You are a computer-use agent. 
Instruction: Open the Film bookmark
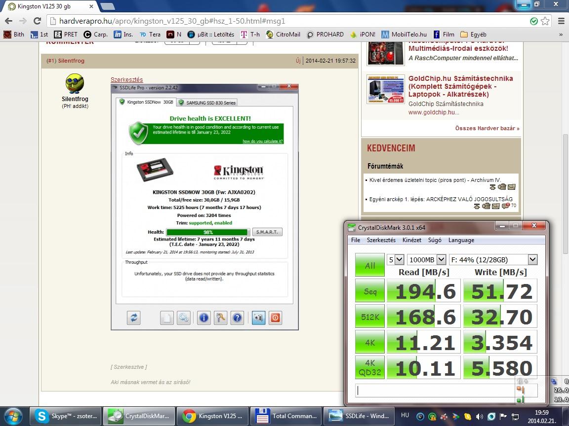click(x=444, y=35)
